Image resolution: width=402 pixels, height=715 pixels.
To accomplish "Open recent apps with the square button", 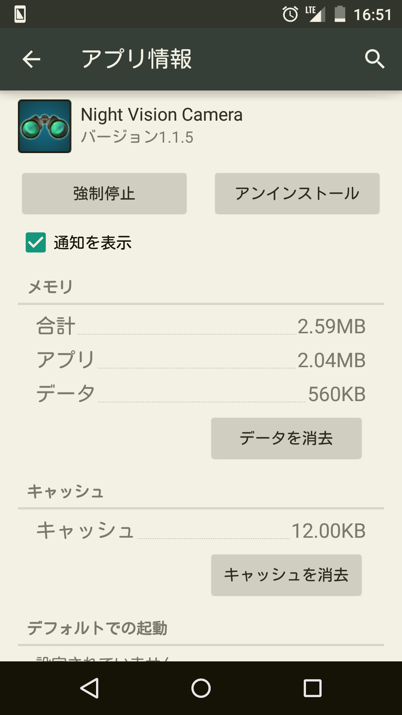I will click(x=312, y=688).
